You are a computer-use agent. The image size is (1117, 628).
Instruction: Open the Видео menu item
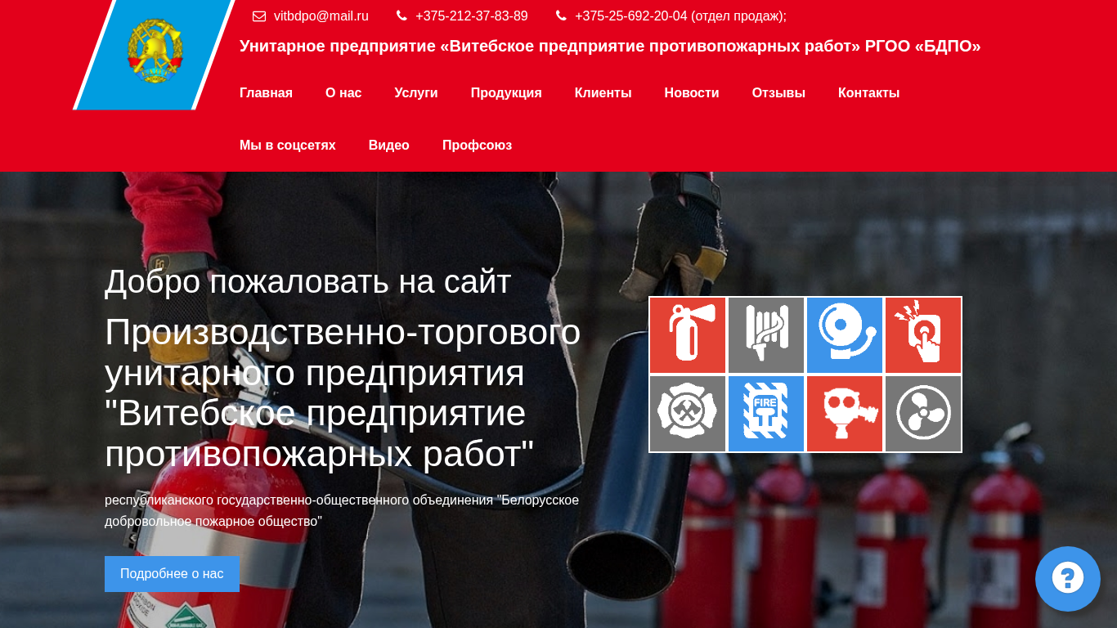pos(389,146)
